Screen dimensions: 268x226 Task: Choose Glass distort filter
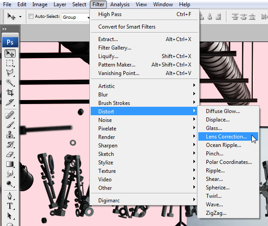228,128
